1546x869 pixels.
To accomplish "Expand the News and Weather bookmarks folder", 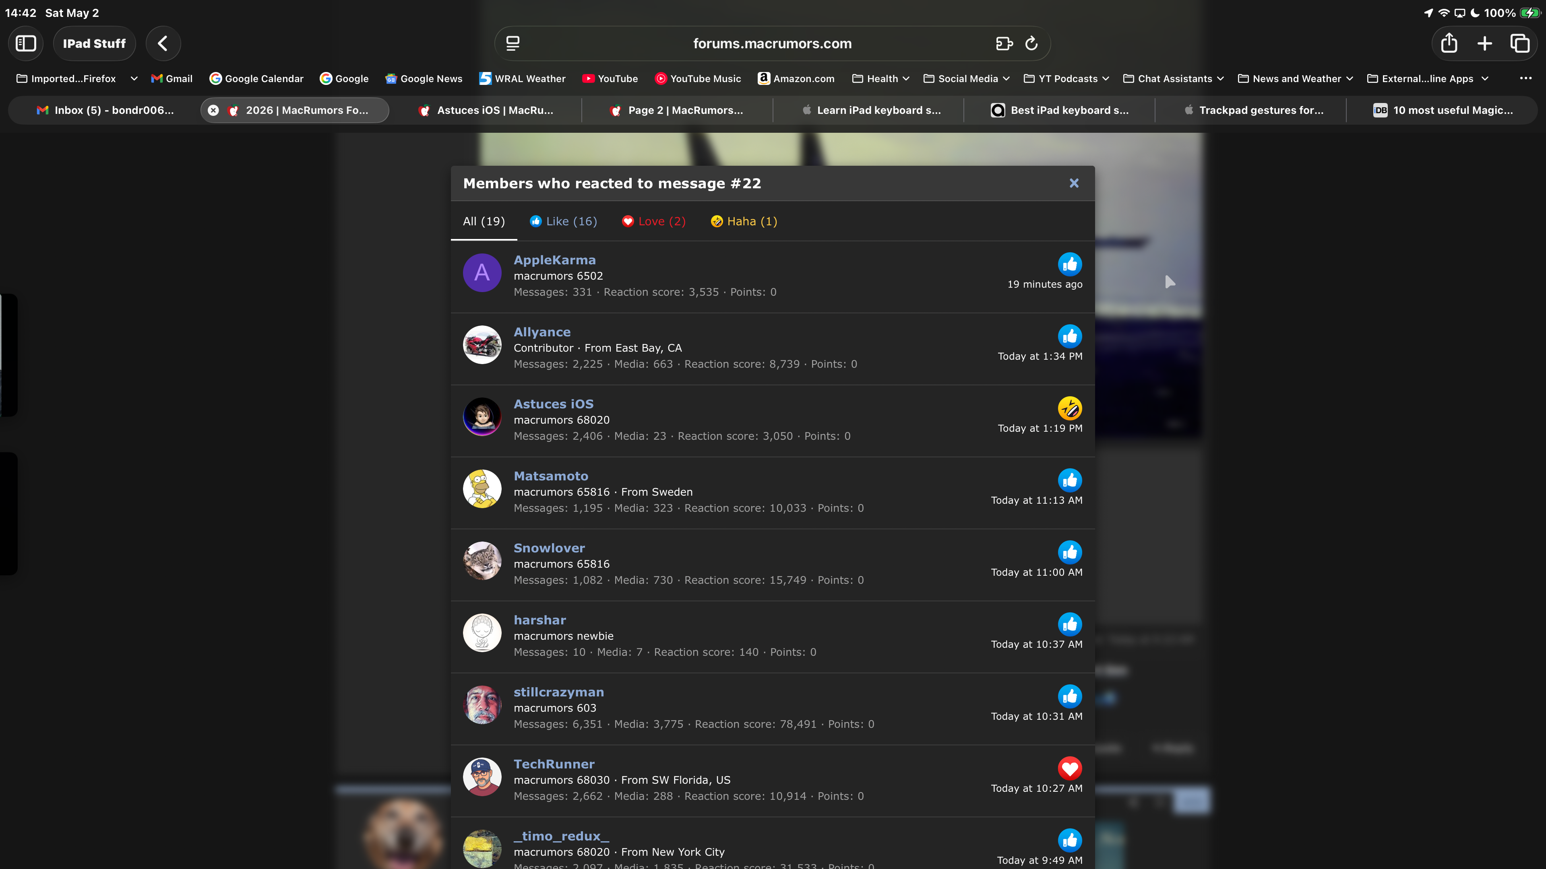I will [1296, 78].
